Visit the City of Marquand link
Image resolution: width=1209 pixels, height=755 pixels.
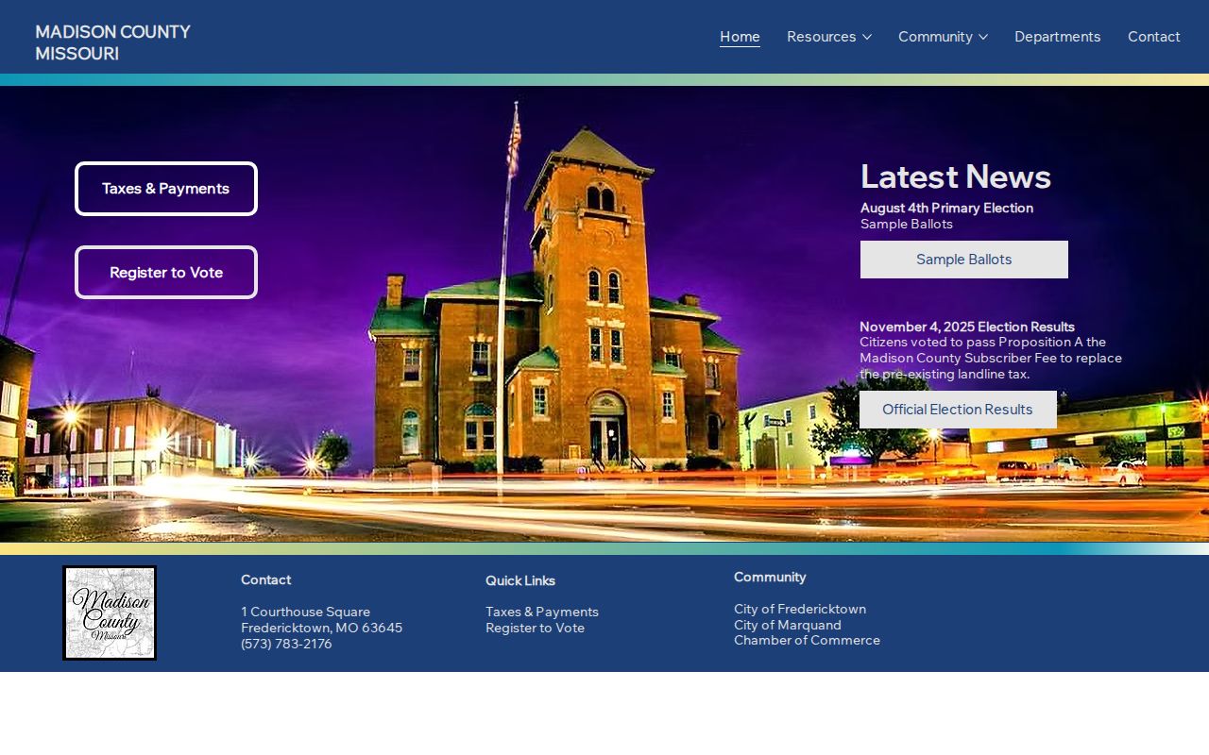[788, 625]
